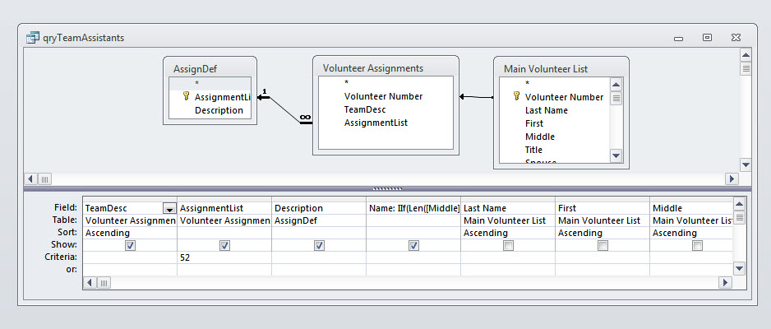Viewport: 771px width, 329px height.
Task: Select Title field in Main Volunteer List table
Action: pyautogui.click(x=555, y=150)
